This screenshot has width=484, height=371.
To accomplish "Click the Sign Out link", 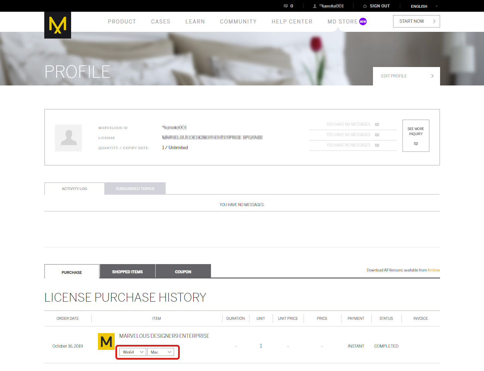I will coord(380,6).
